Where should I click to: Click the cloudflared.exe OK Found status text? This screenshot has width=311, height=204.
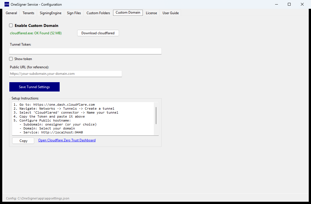36,33
